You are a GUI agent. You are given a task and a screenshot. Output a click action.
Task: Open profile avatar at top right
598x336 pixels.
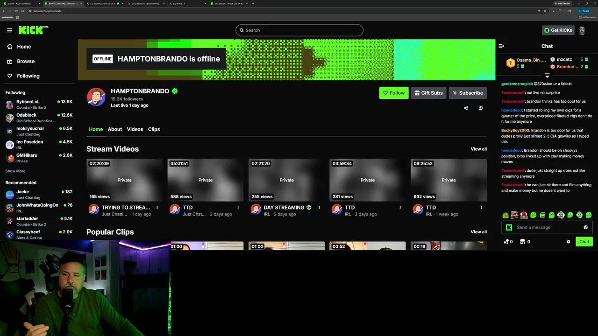(x=582, y=30)
